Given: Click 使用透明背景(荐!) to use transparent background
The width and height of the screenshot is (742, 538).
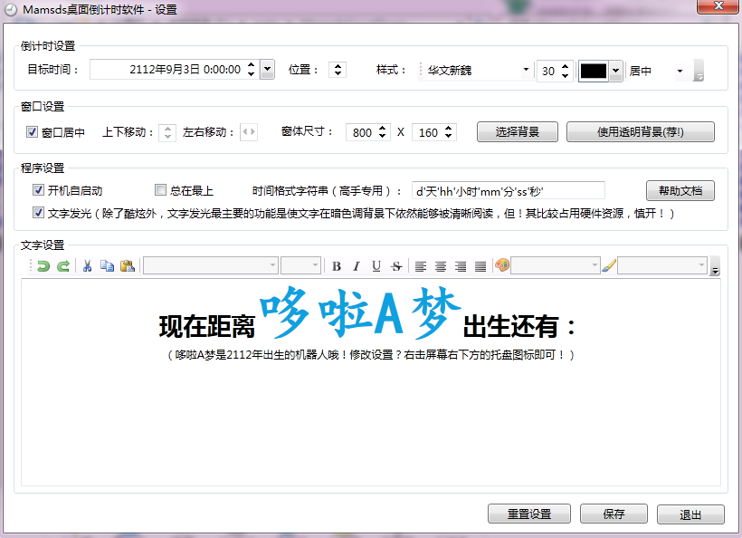Looking at the screenshot, I should coord(640,131).
